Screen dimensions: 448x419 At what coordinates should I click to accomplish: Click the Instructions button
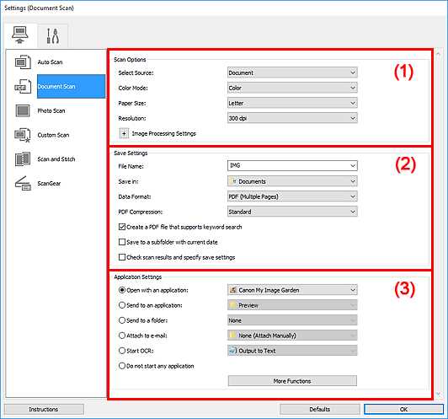pyautogui.click(x=44, y=409)
